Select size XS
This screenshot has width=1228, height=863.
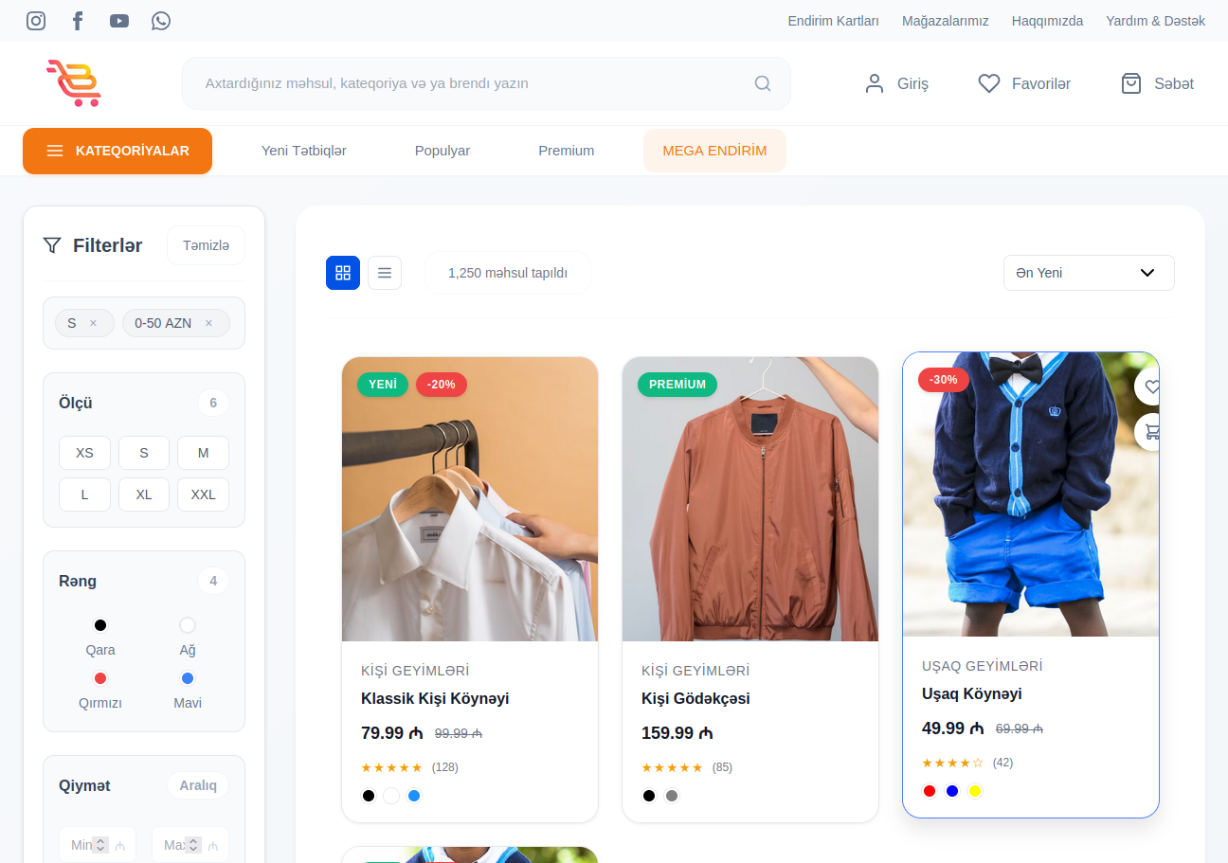tap(84, 453)
